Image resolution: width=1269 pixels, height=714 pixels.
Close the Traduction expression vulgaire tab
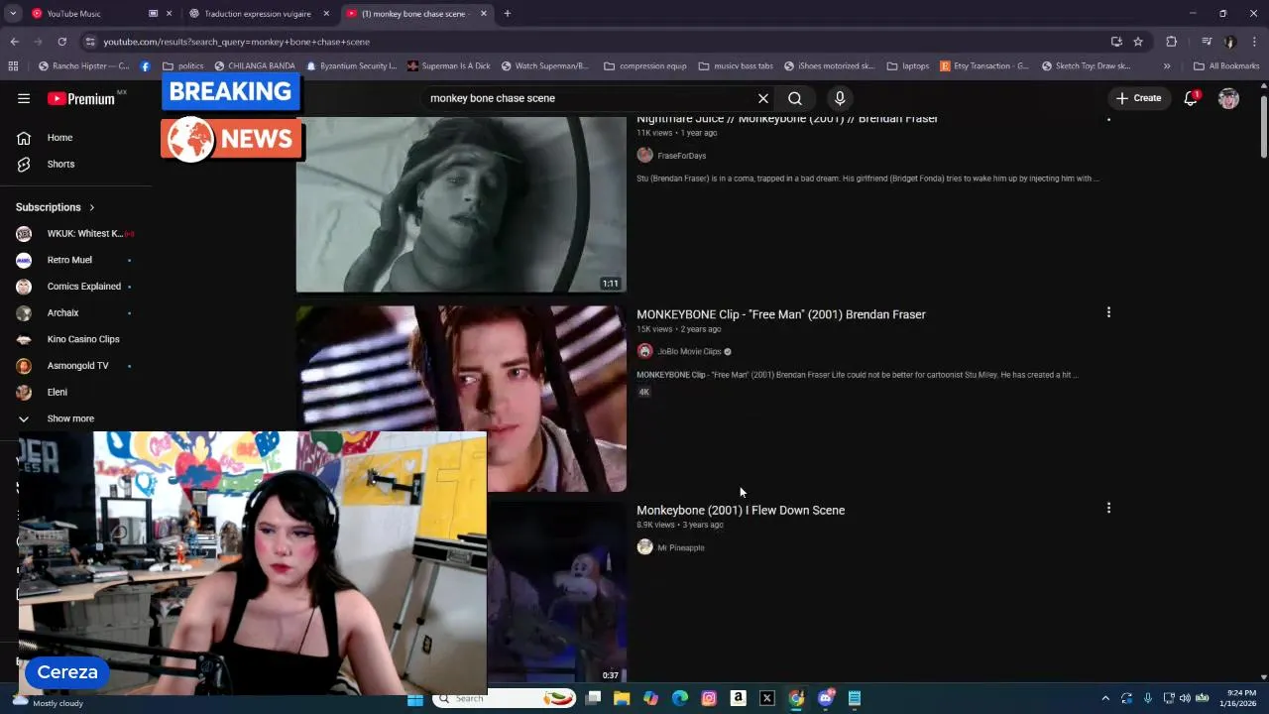click(x=326, y=14)
